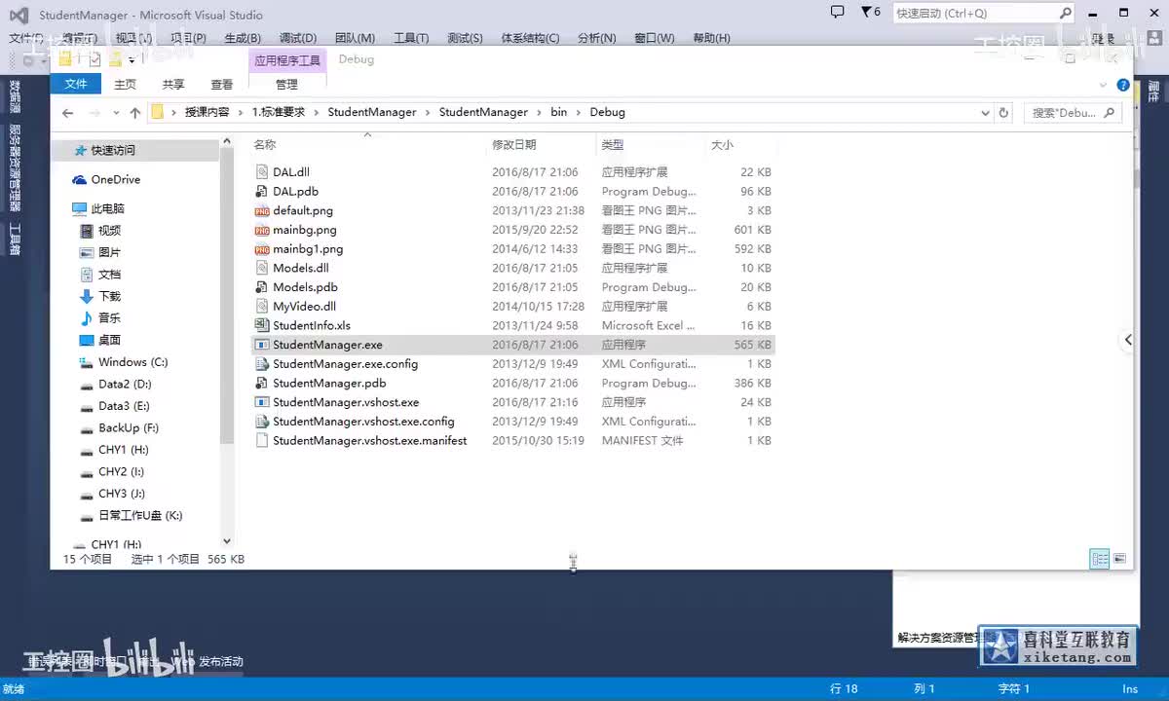The width and height of the screenshot is (1169, 701).
Task: Open the 管理 ribbon tab
Action: pos(286,85)
